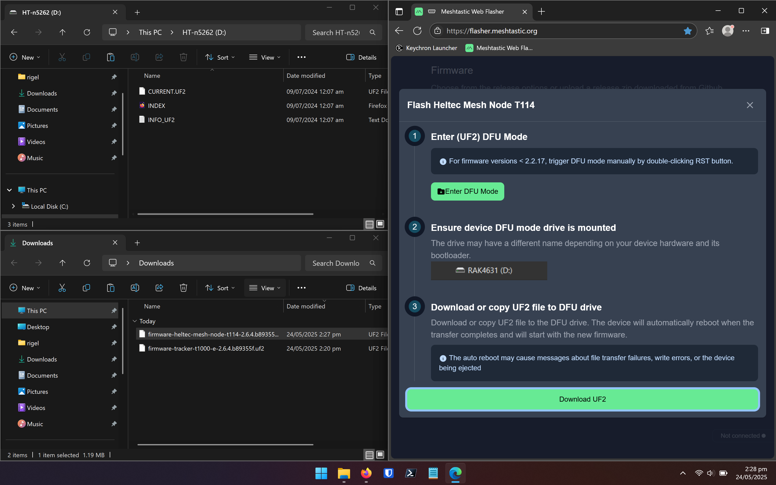The height and width of the screenshot is (485, 776).
Task: Launch Firefox from the taskbar
Action: [366, 473]
